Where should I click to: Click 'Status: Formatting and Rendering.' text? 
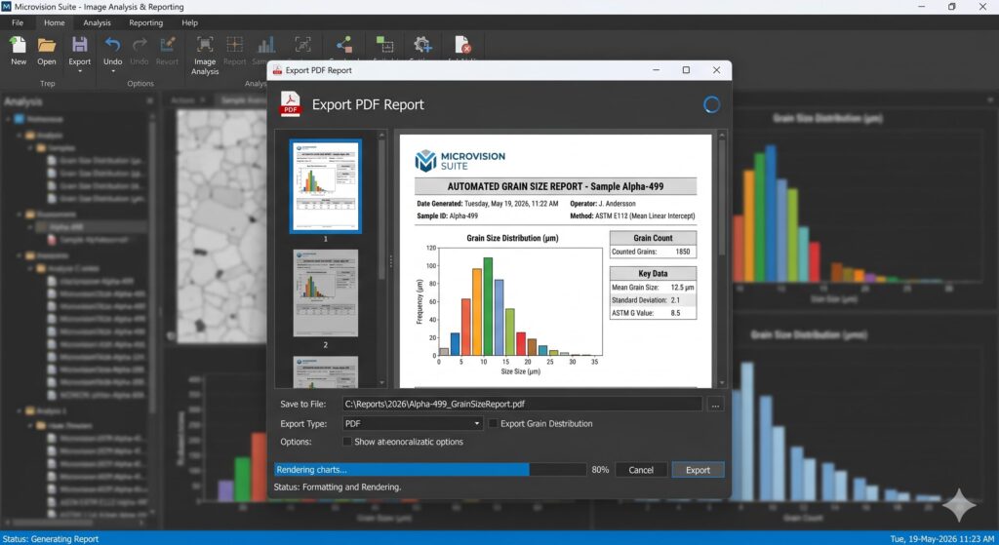tap(338, 487)
